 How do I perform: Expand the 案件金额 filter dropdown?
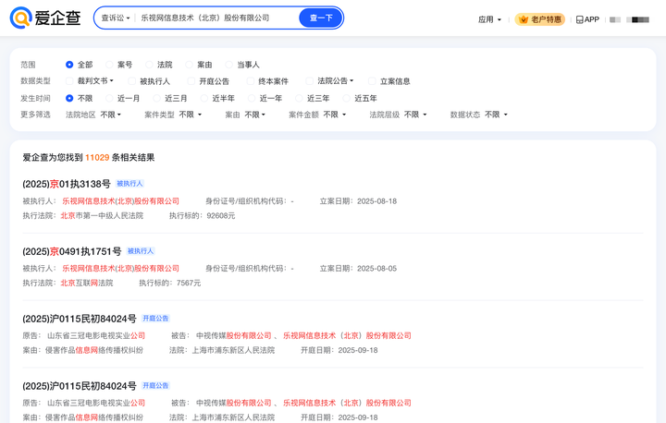[335, 115]
